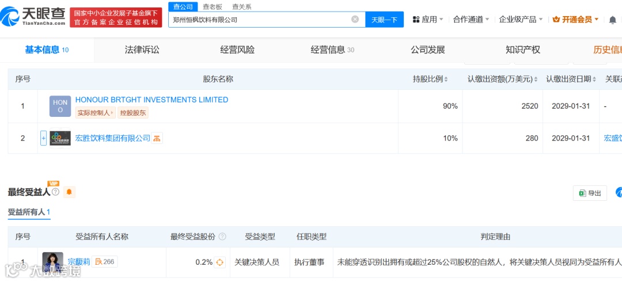Viewport: 622px width, 282px height.
Task: Open the 应用 dropdown menu
Action: 428,20
